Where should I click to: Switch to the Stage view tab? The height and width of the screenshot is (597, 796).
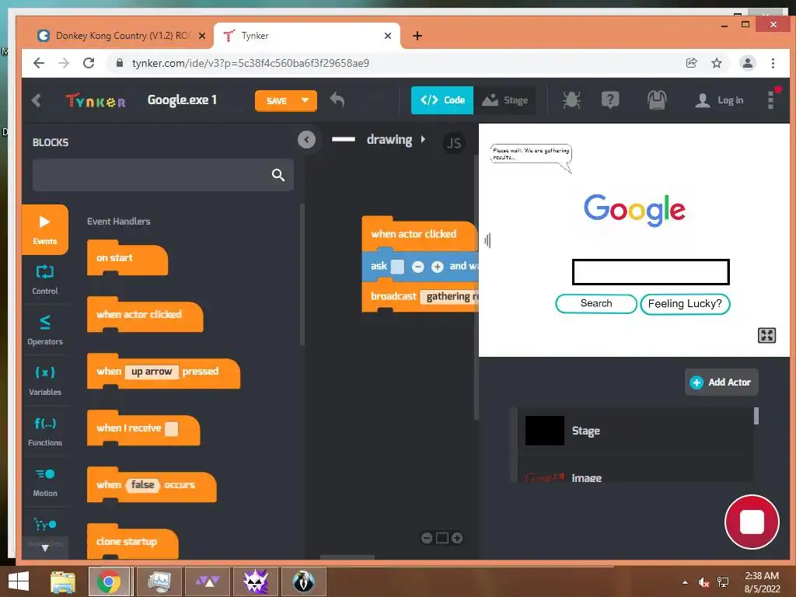(504, 100)
